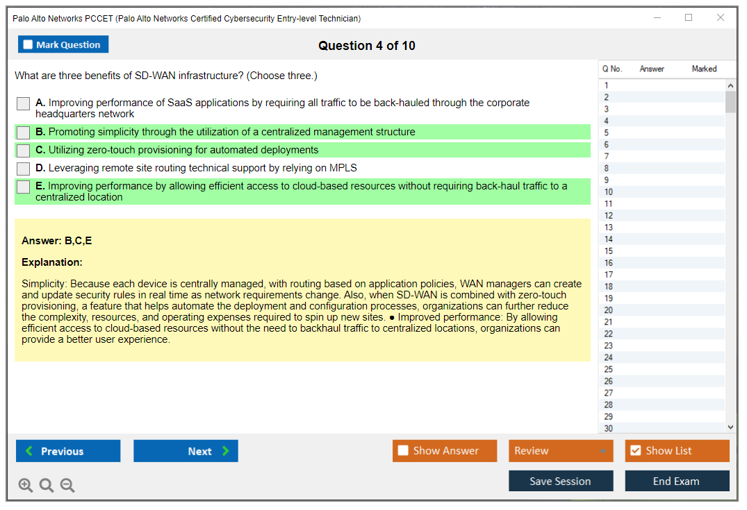Viewport: 747px width, 510px height.
Task: Tick the Mark Question checkbox
Action: [x=28, y=44]
